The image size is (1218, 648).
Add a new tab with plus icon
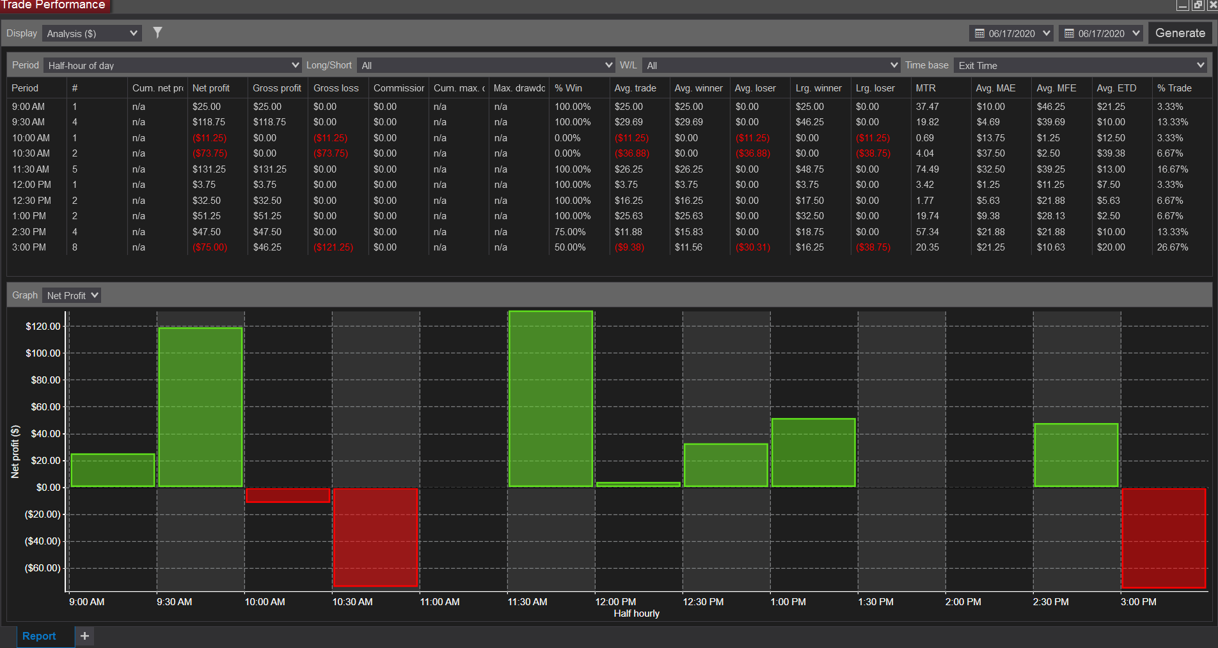(84, 636)
